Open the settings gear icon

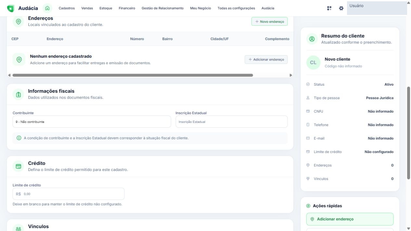click(341, 8)
